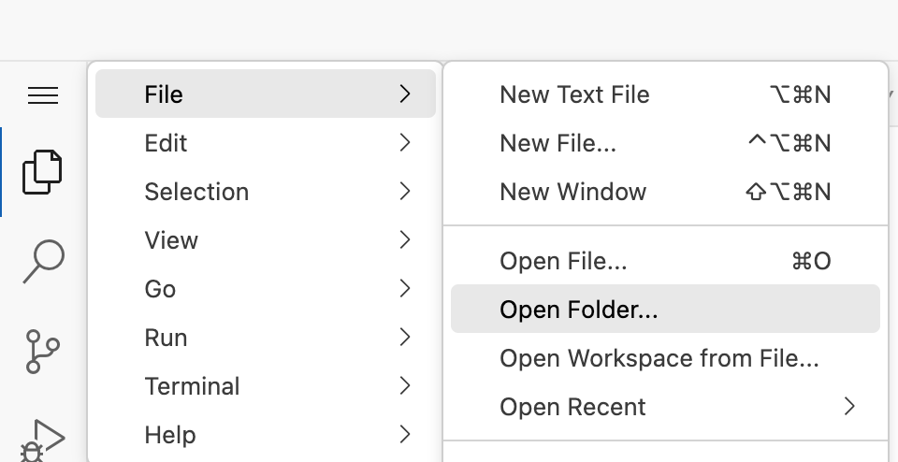Open the Explorer view in activity bar
The width and height of the screenshot is (898, 462).
pos(42,171)
